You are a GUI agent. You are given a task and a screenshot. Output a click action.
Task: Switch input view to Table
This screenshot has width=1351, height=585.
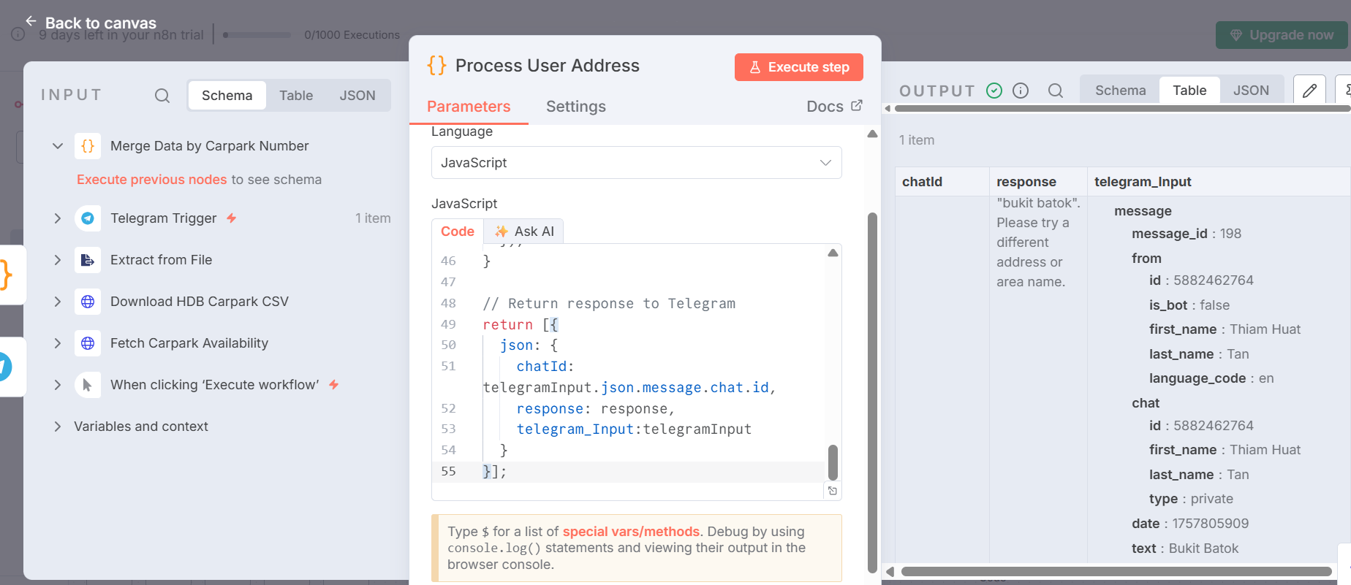pos(296,96)
